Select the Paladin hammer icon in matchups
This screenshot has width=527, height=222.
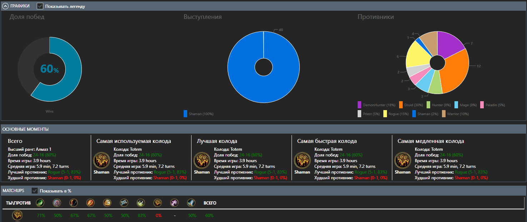point(107,203)
